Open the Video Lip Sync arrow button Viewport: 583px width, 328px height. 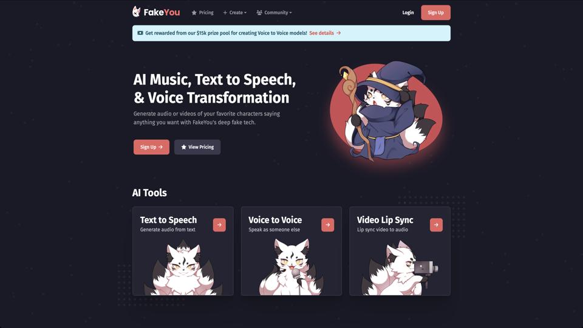(x=436, y=225)
